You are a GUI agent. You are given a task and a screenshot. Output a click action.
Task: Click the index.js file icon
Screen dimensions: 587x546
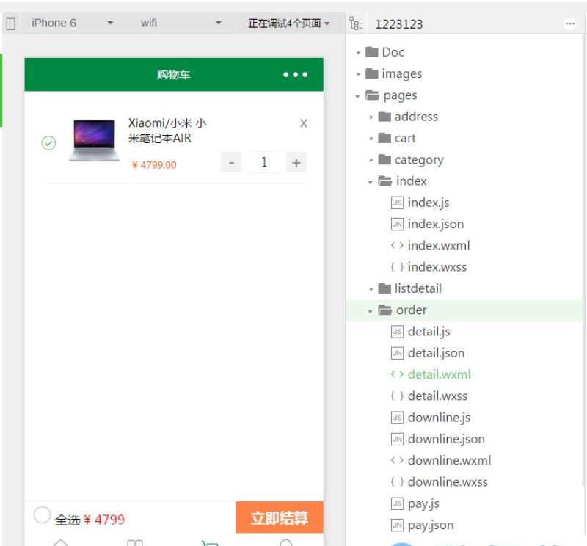point(397,203)
